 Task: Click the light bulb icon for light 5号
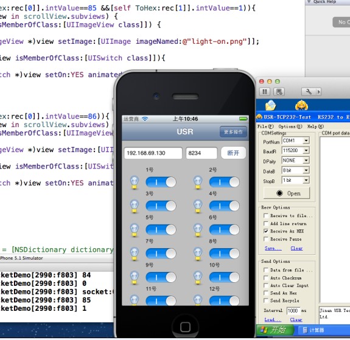coord(135,230)
